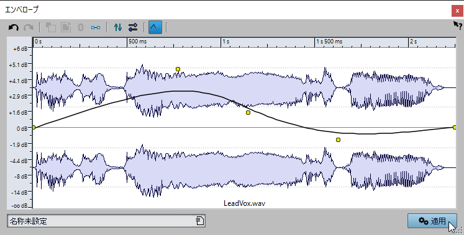
Task: Click the greyed redo arrow icon
Action: [x=29, y=27]
